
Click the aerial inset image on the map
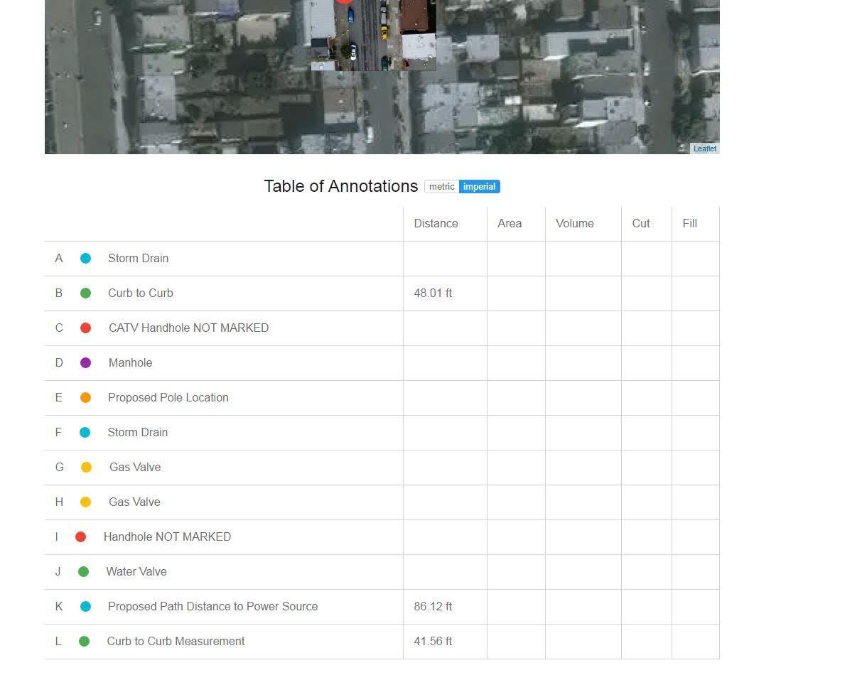(x=373, y=36)
